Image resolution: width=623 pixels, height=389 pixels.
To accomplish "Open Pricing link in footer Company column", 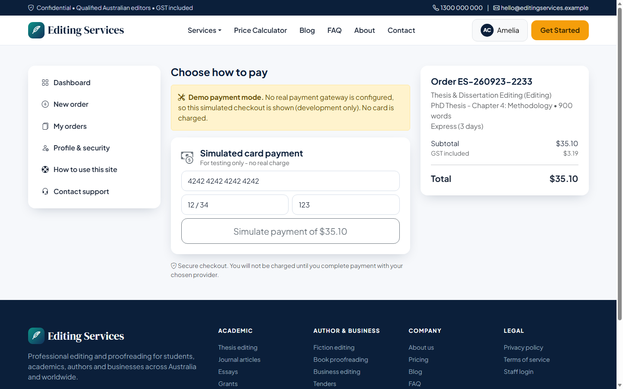I will 418,360.
